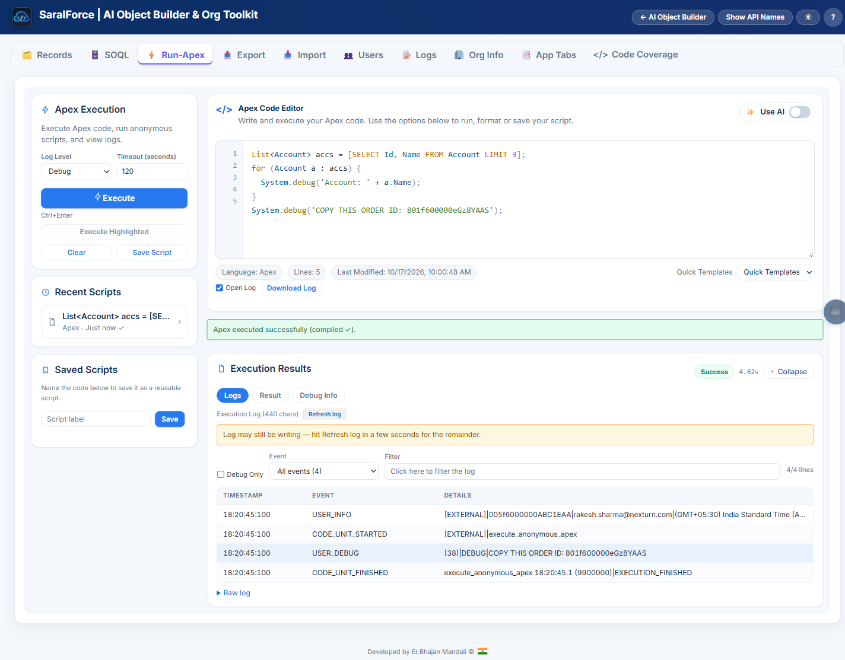Click the India flag icon in the footer
Screen dimensions: 845x660
pos(483,651)
